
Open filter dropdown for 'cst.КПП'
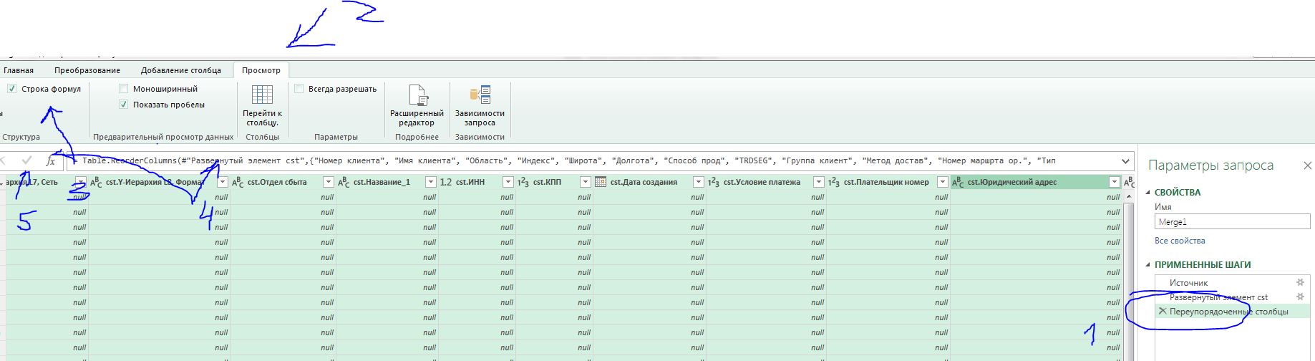tap(585, 182)
